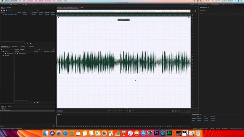Image resolution: width=244 pixels, height=137 pixels.
Task: Select the audio file row in Files panel
Action: pos(28,14)
